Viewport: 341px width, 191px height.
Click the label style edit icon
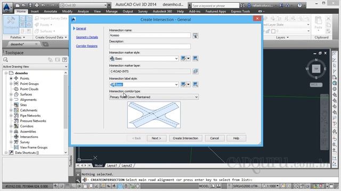coord(183,84)
